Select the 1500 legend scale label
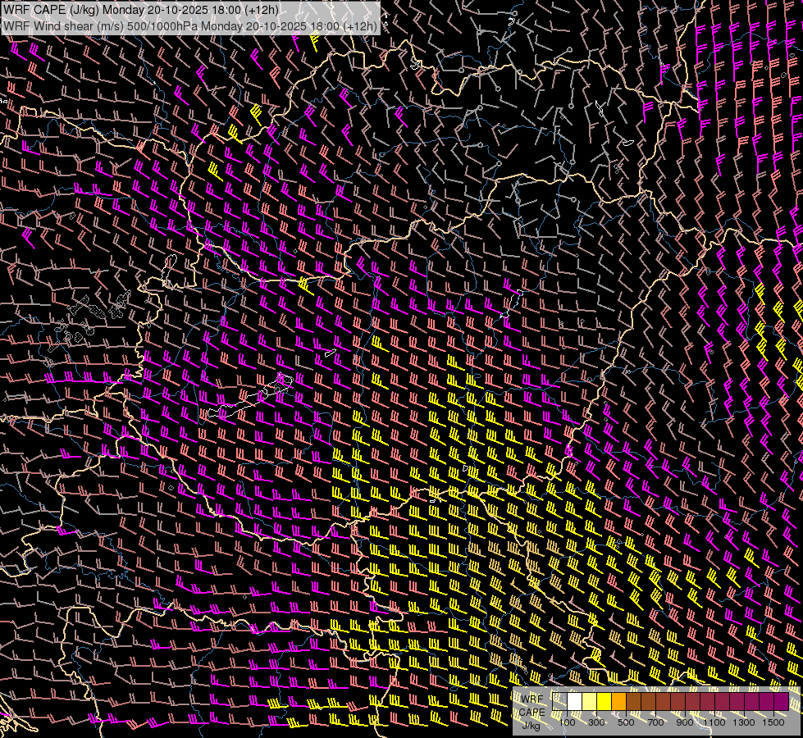The image size is (803, 738). tap(773, 722)
